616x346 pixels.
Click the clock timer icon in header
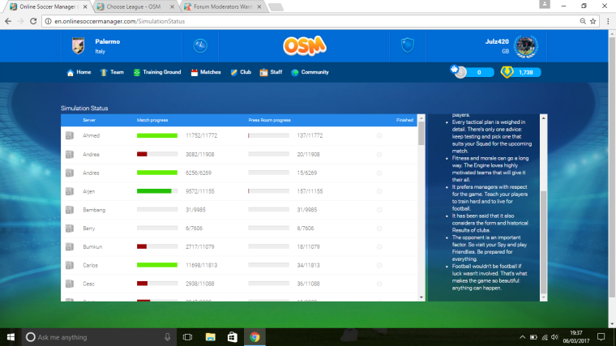200,45
